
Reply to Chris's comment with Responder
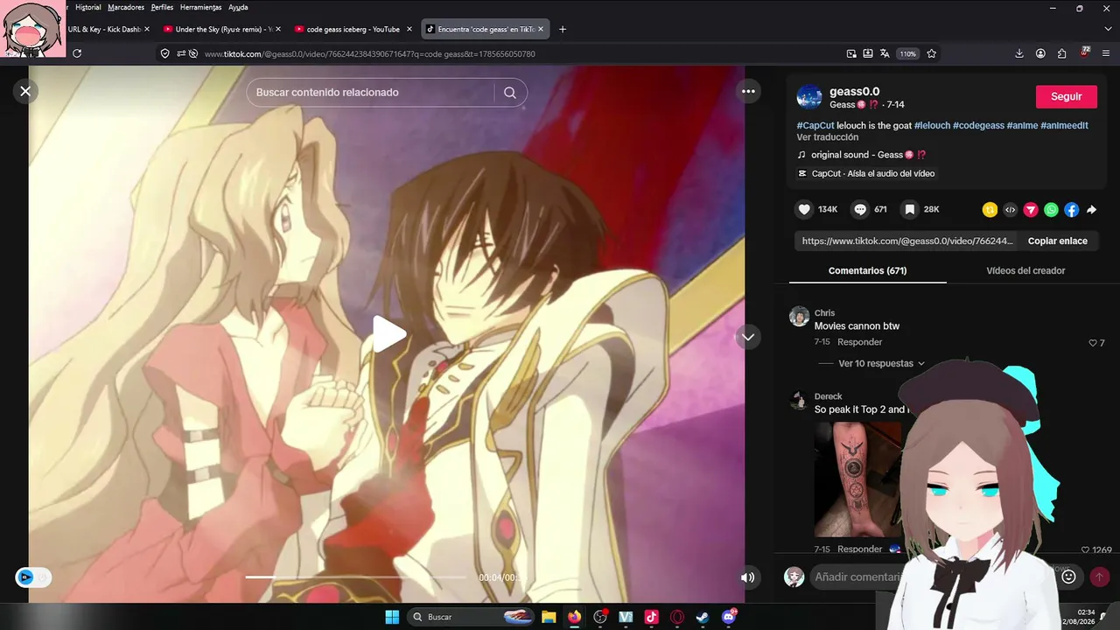[859, 342]
